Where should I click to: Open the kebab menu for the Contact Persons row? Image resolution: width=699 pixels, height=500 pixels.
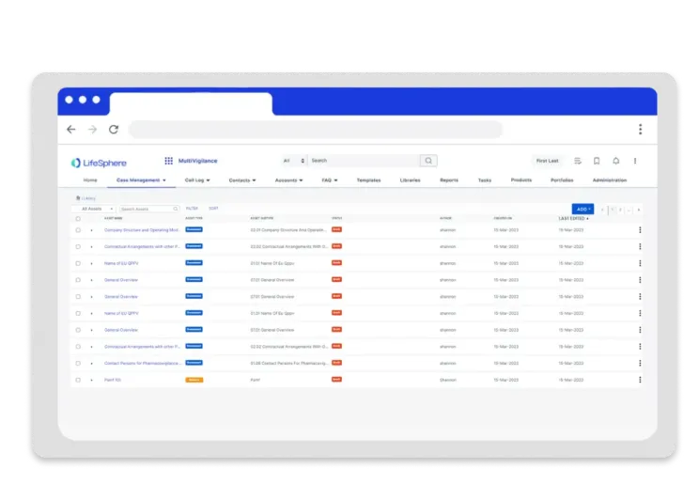[x=640, y=363]
